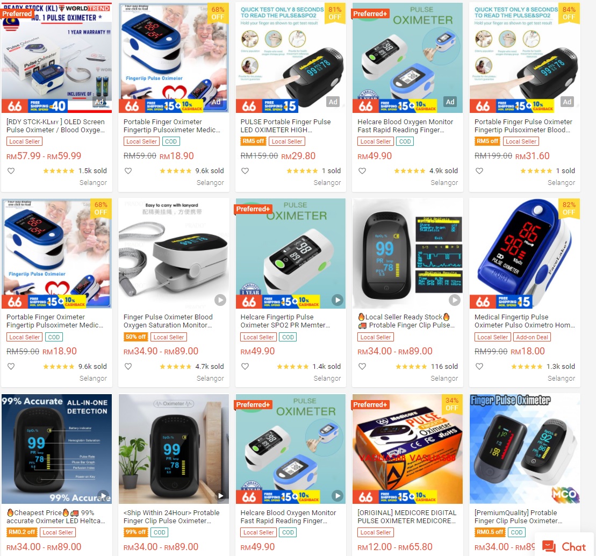596x556 pixels.
Task: Heart the Finger Pulse Oximeter with lanyard
Action: (128, 366)
